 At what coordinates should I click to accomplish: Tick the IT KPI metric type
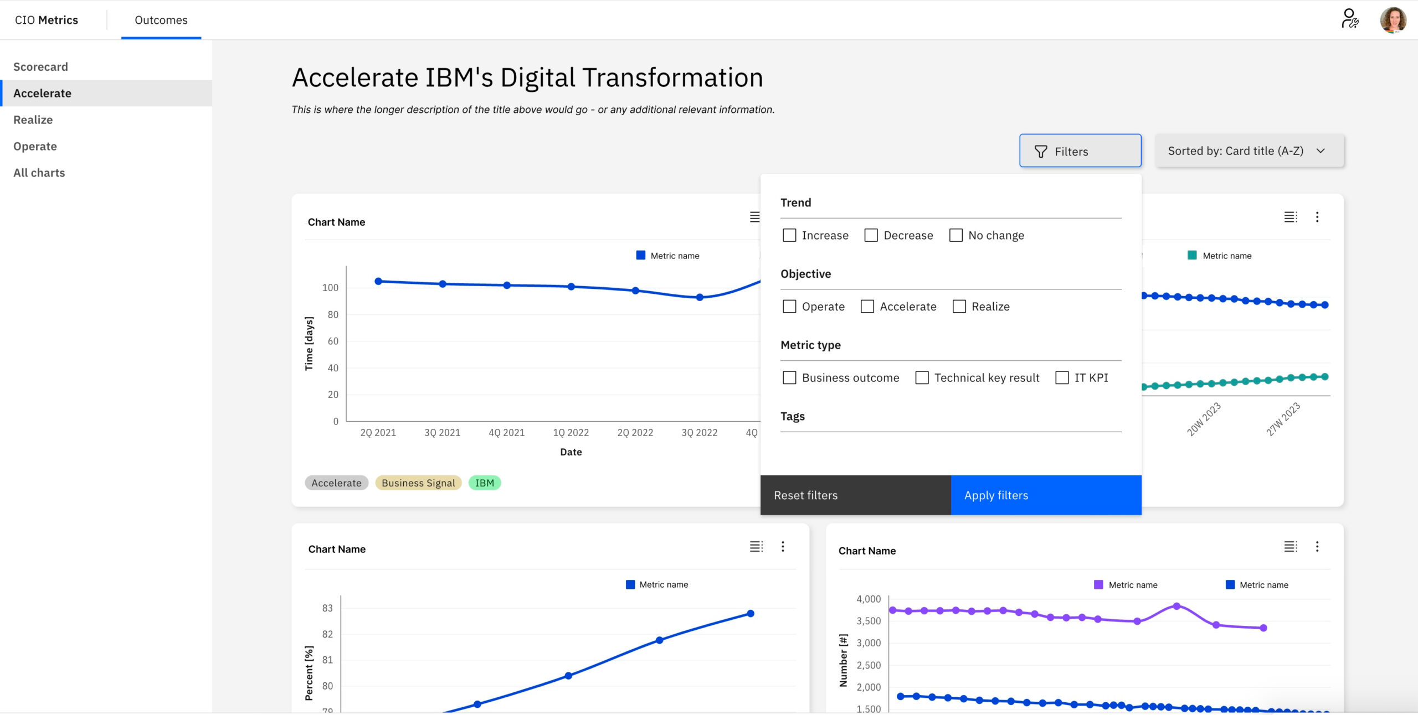tap(1062, 377)
